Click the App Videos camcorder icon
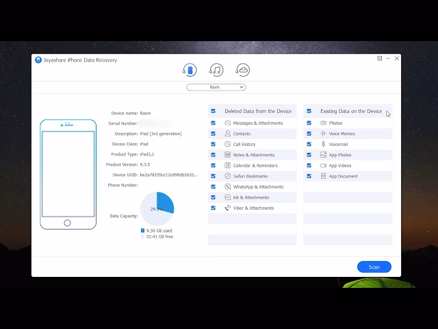Screen dimensions: 438x329 [323, 165]
